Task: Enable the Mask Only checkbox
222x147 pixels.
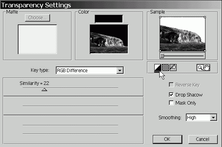Action: pos(171,103)
